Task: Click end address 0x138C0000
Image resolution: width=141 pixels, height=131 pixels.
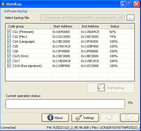Action: 90,37
